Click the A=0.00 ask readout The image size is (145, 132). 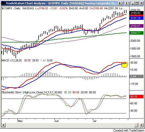coord(84,8)
